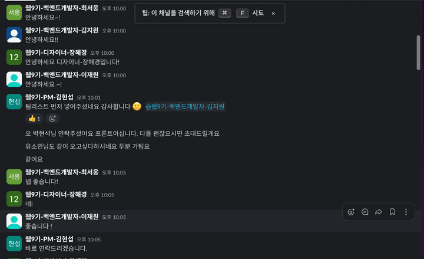Click 장혜경's avatar showing 12
Viewport: 424px width, 259px height.
14,57
